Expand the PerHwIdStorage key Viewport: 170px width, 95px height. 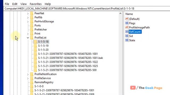point(28,22)
